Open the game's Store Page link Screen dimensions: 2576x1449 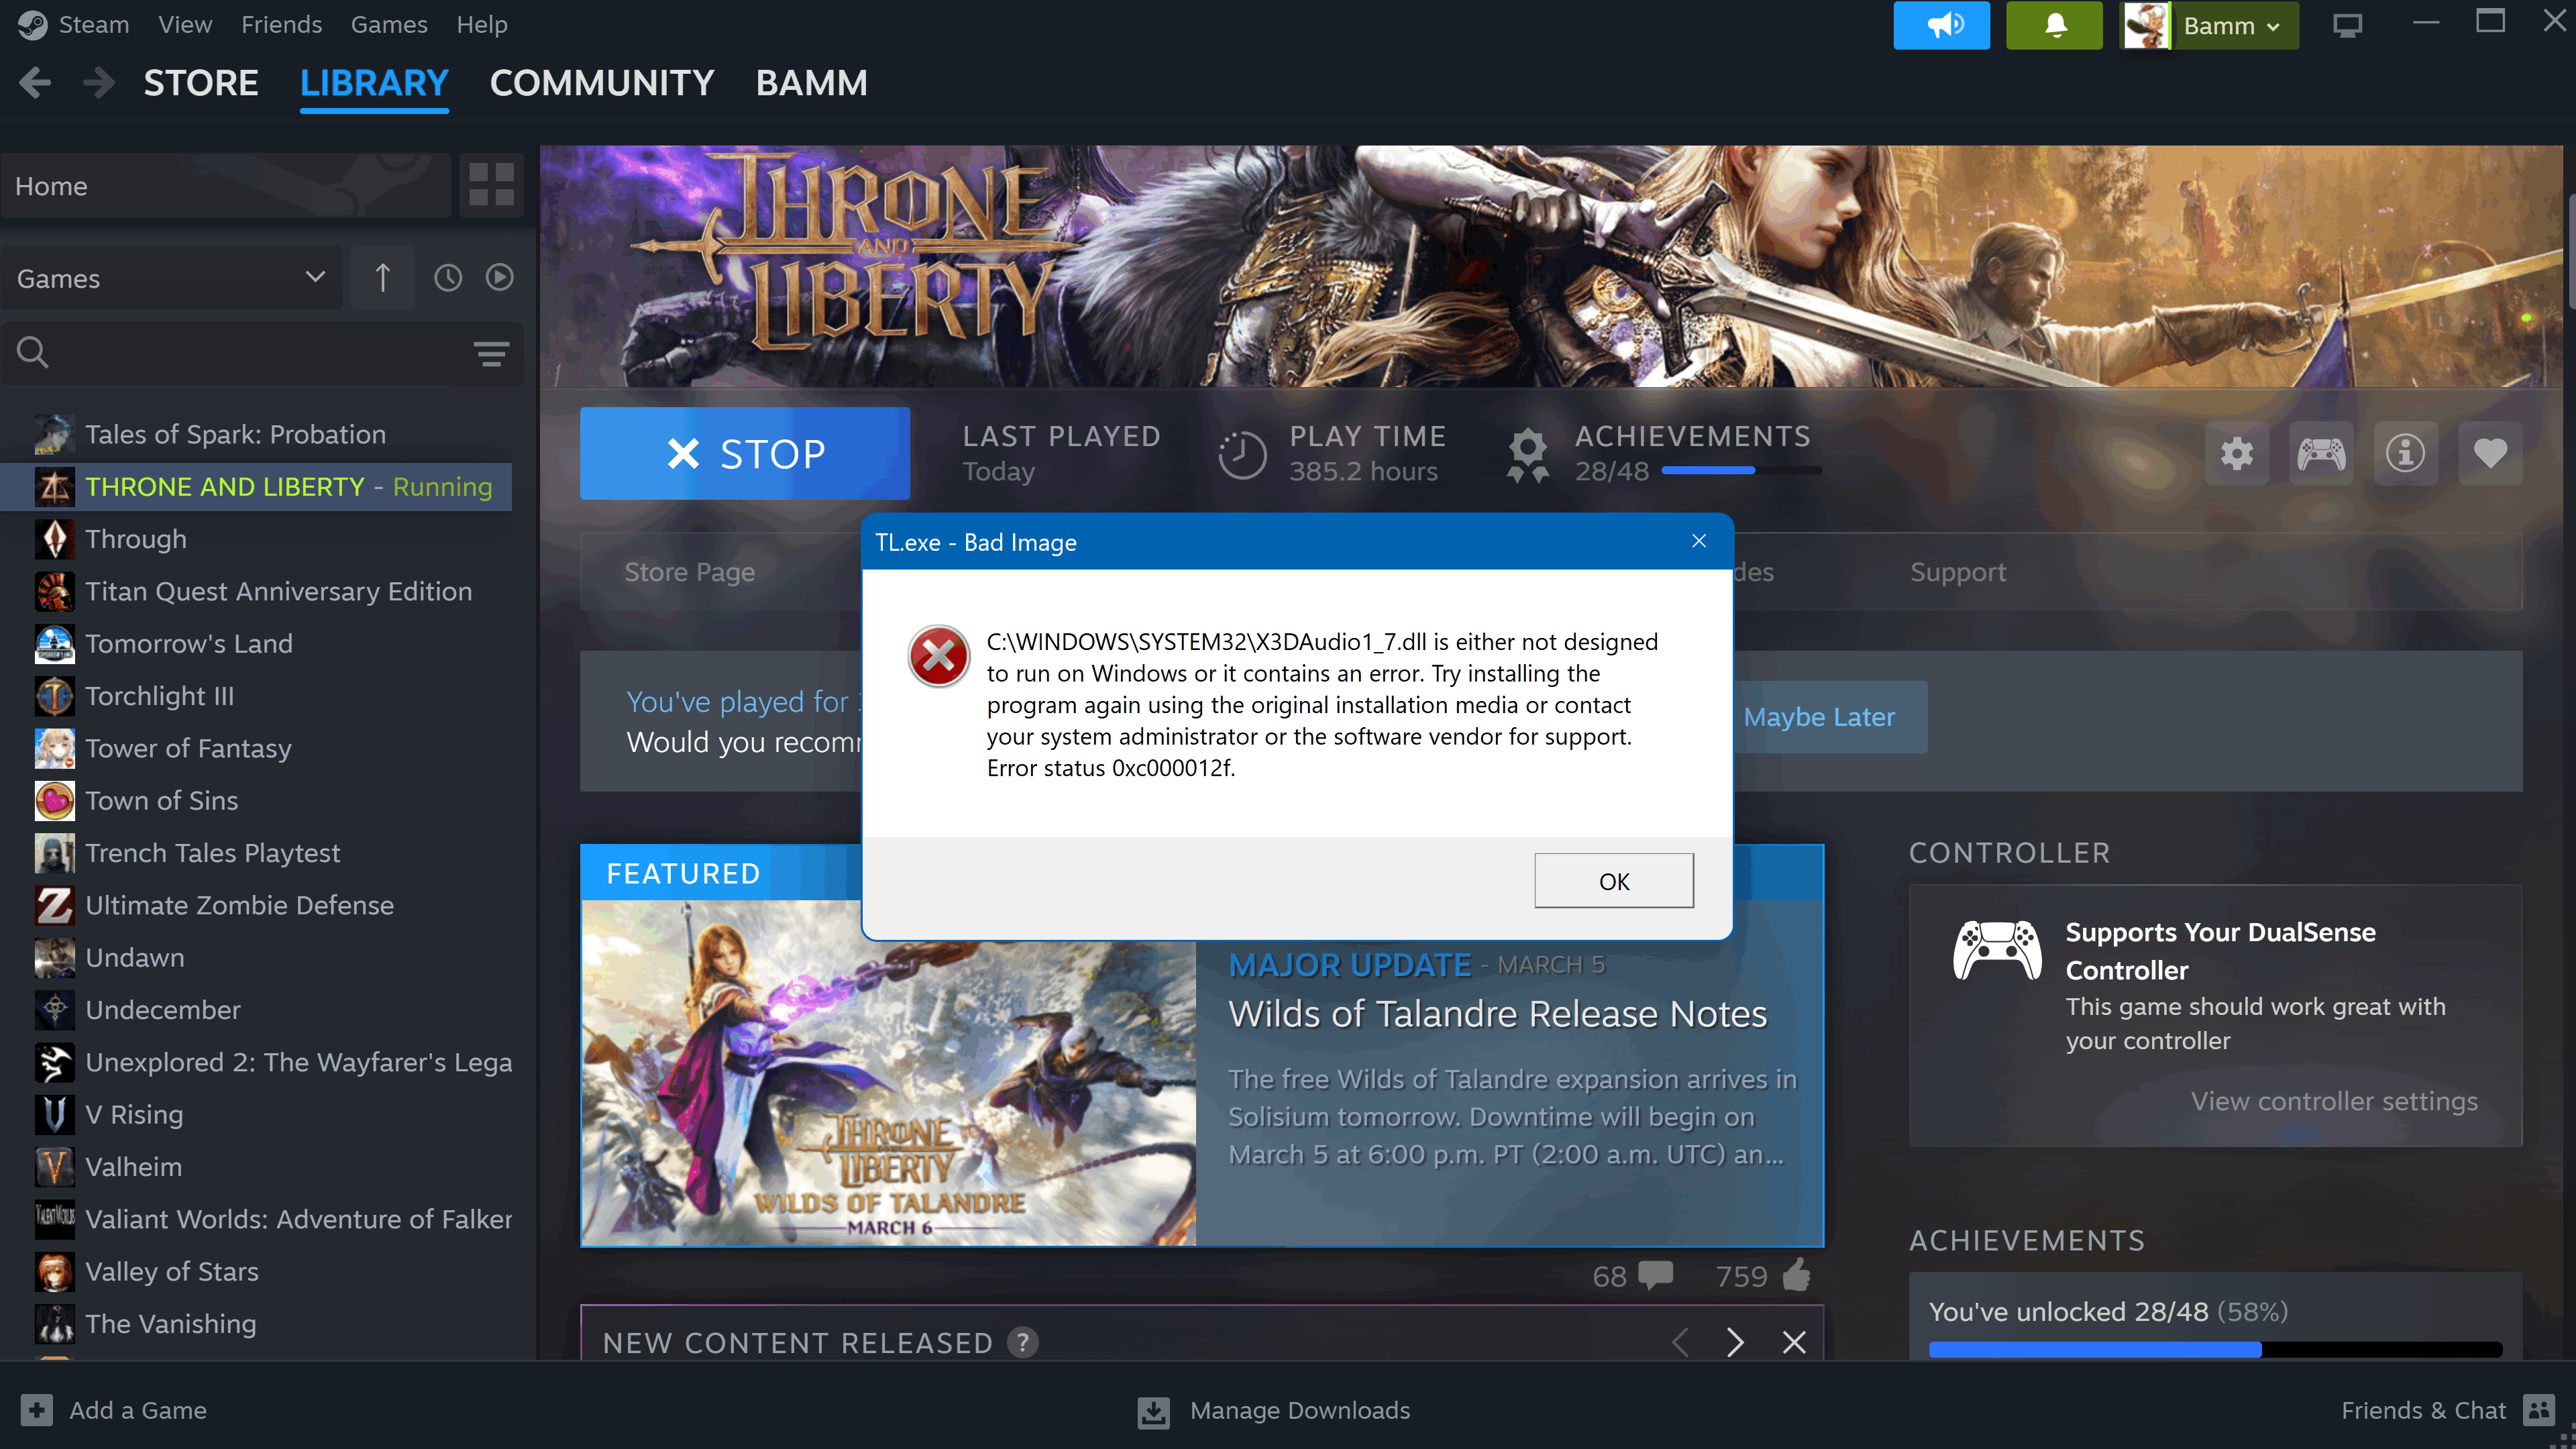(689, 572)
